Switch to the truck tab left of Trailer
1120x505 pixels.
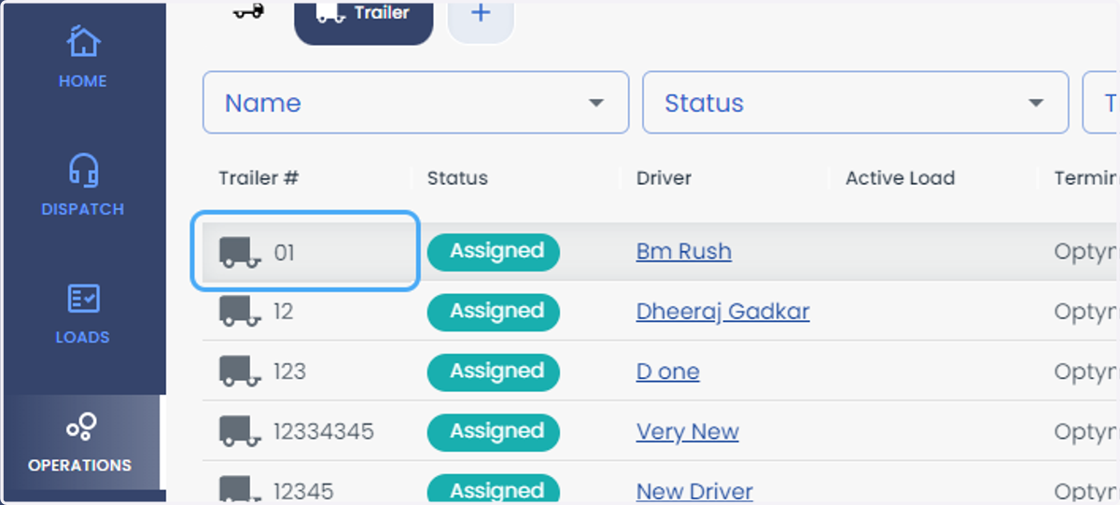247,11
